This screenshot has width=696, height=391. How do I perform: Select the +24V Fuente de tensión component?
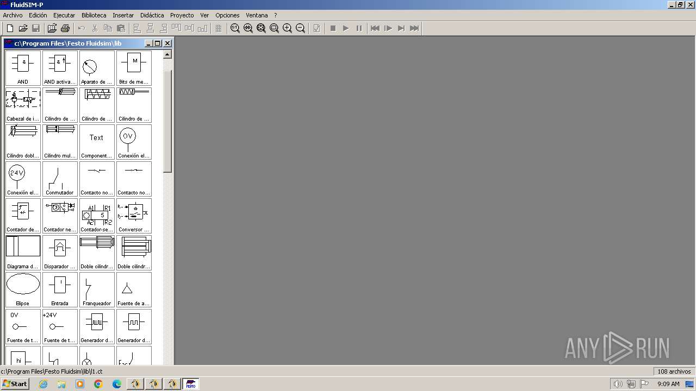tap(60, 327)
